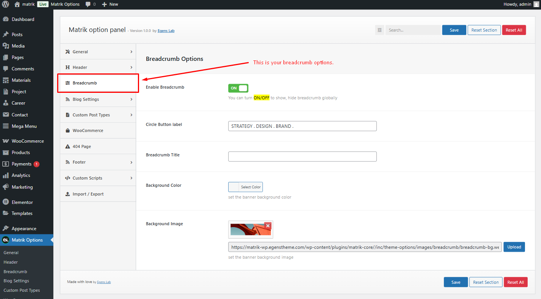This screenshot has height=299, width=541.
Task: Open the Background Color Select Color swatch
Action: pos(245,187)
